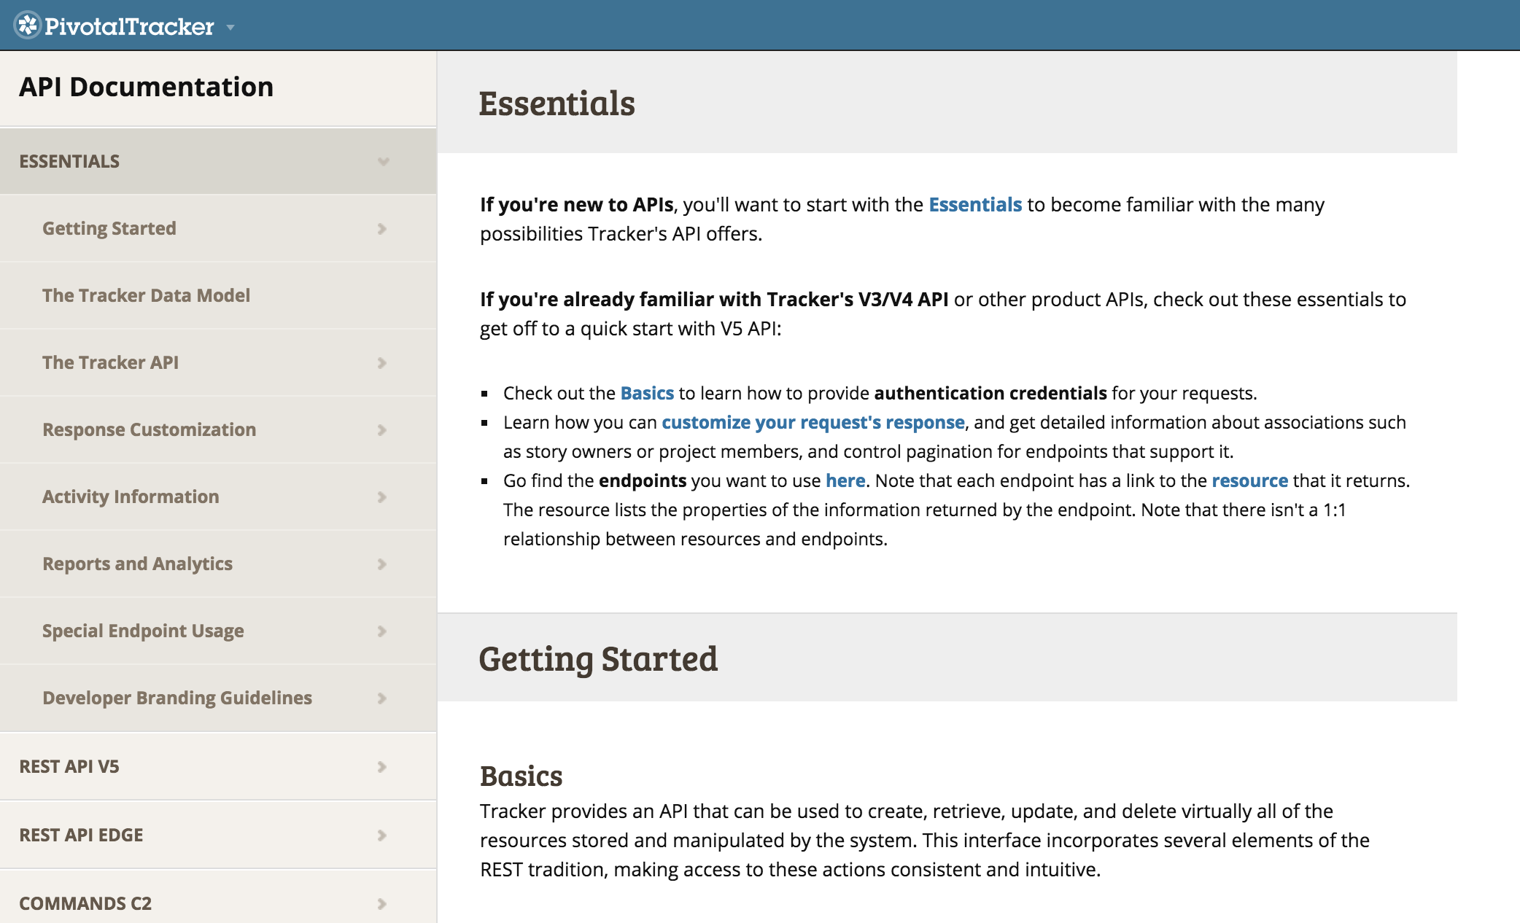Expand the Reports and Analytics chevron
The height and width of the screenshot is (923, 1520).
pyautogui.click(x=381, y=564)
